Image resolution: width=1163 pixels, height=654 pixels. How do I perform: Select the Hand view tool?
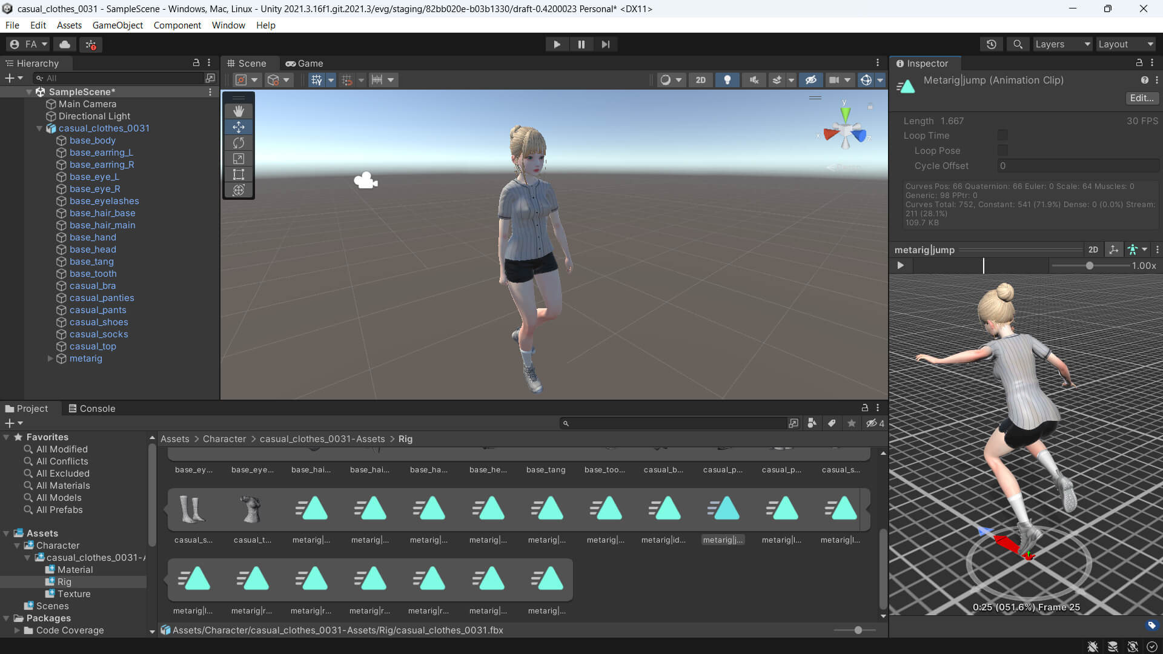click(239, 111)
